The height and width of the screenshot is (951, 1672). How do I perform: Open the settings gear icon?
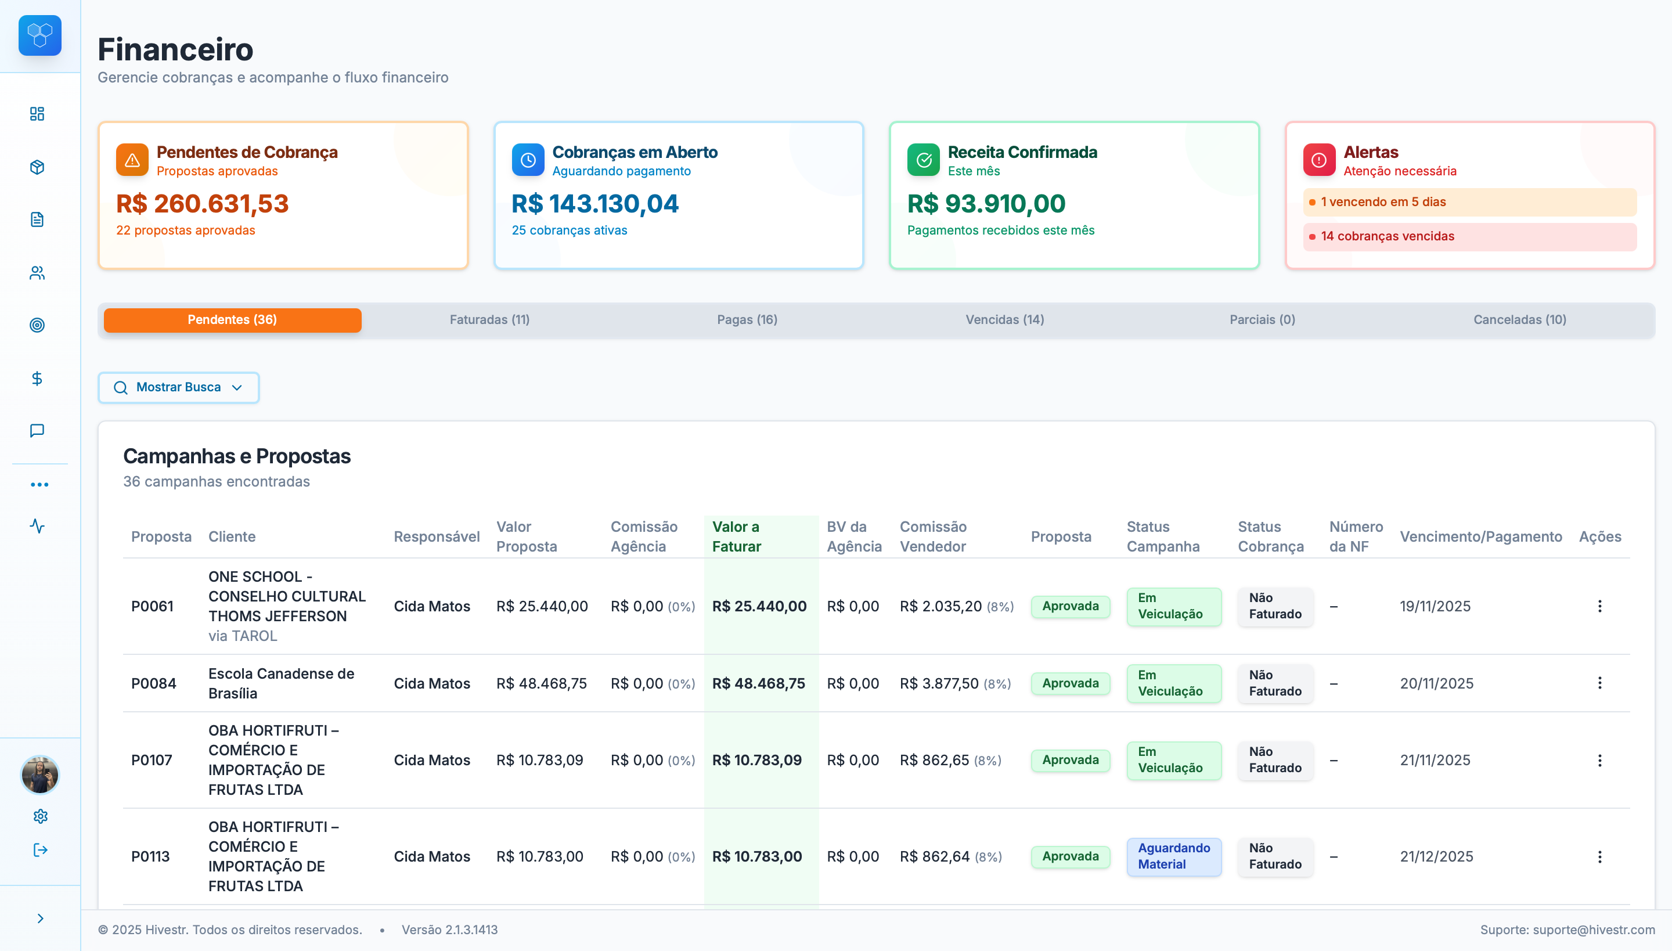point(41,816)
